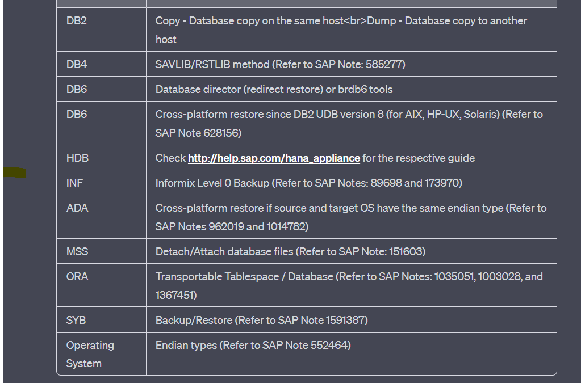Select the same endian type restore description
Image resolution: width=581 pixels, height=383 pixels.
pos(351,217)
